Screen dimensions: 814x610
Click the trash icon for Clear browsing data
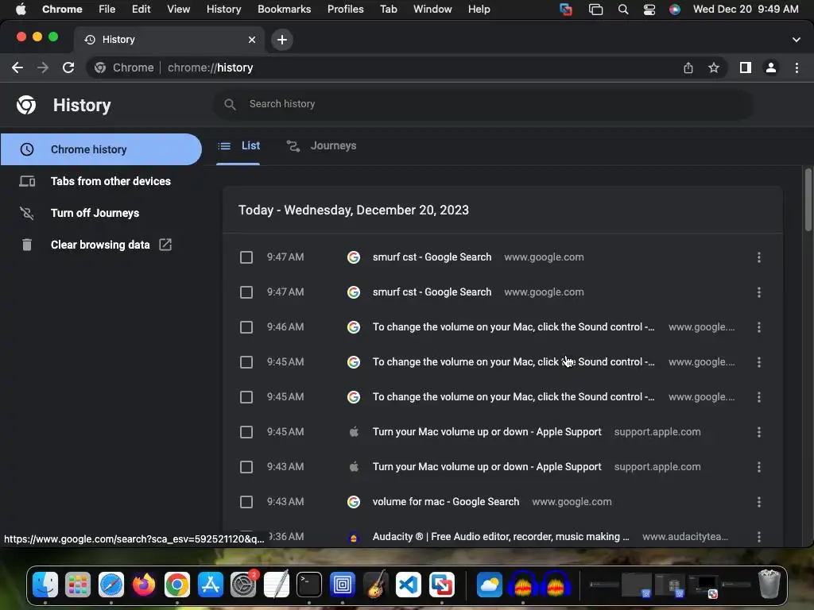pos(27,245)
